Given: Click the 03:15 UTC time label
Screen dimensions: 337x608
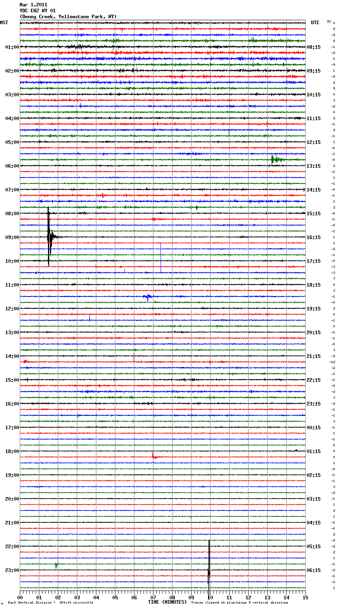Looking at the screenshot, I should (314, 499).
